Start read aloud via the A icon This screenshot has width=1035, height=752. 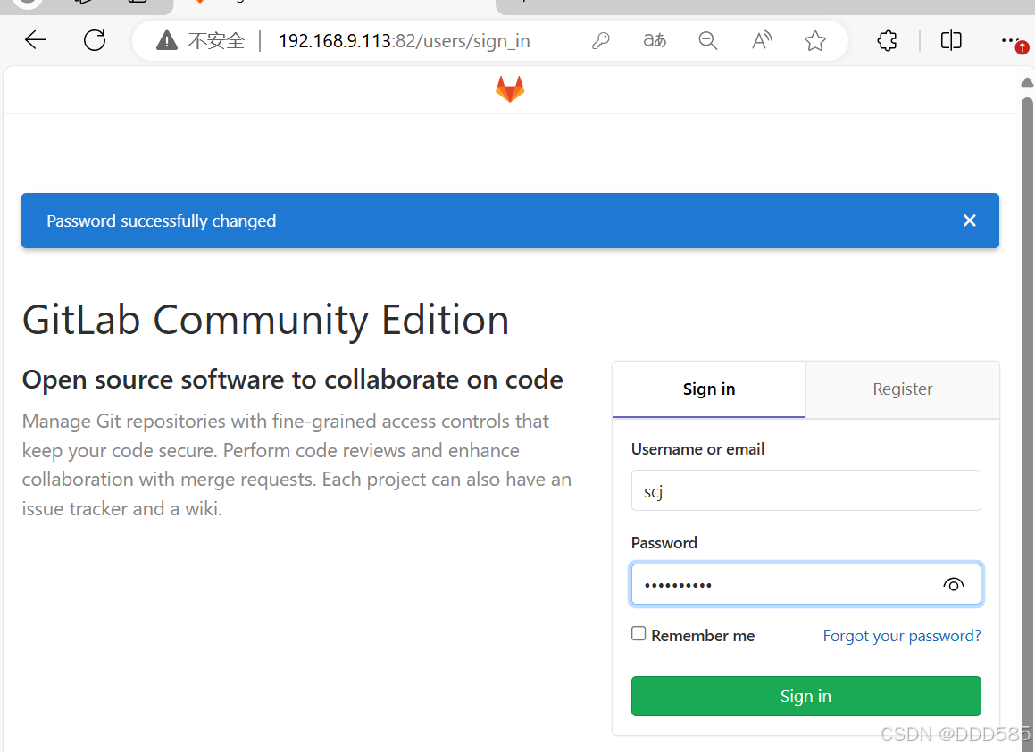tap(762, 41)
